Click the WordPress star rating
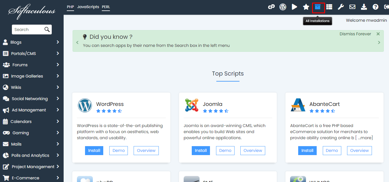Image resolution: width=389 pixels, height=182 pixels. coord(109,111)
